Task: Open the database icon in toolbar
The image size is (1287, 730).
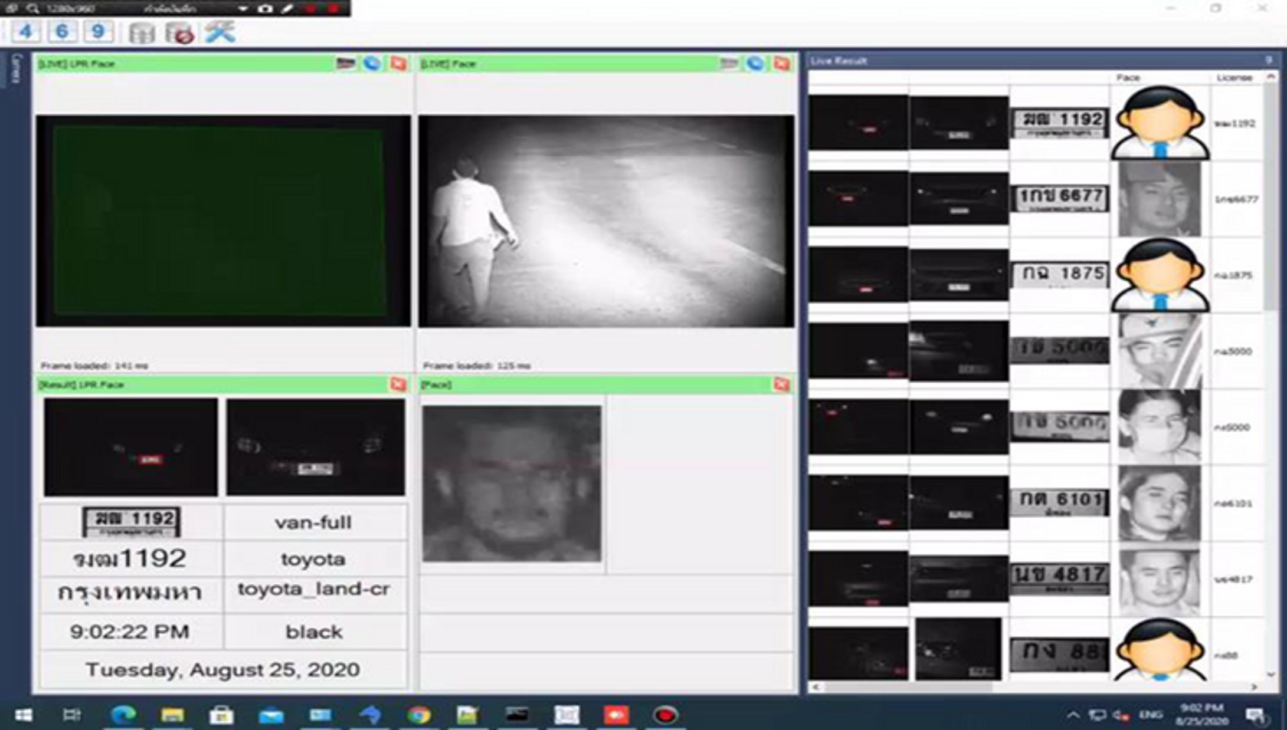Action: pos(142,32)
